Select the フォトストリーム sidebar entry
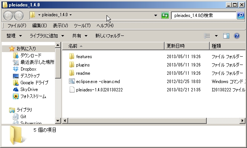The height and width of the screenshot is (148, 247). 33,96
